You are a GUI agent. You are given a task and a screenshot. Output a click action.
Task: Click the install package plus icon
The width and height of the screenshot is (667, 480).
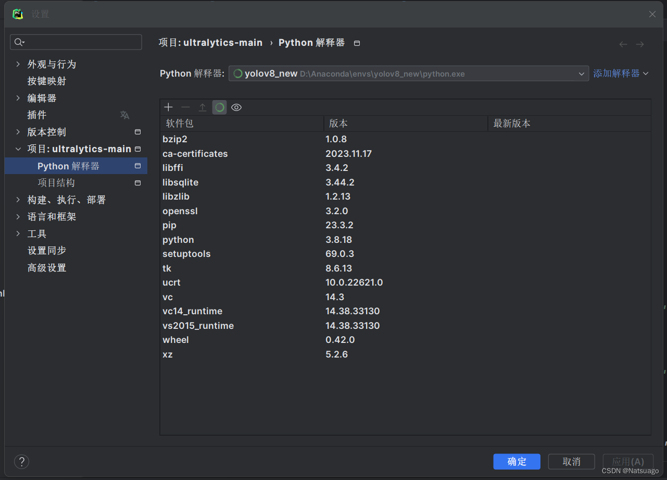168,107
